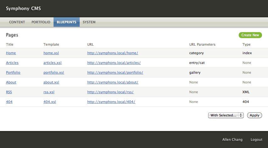The image size is (268, 148).
Task: Switch to the Portfolio navigation tab
Action: (x=41, y=22)
